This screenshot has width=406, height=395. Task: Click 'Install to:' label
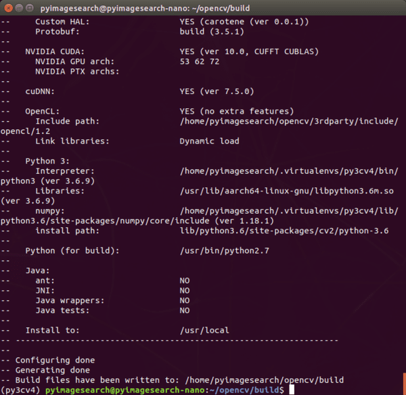click(52, 331)
